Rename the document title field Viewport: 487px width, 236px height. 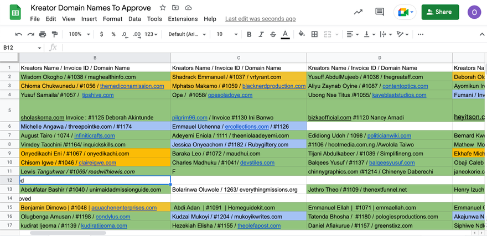(91, 8)
